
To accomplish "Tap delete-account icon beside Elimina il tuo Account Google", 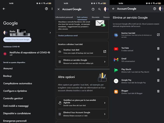I will pyautogui.click(x=60, y=114).
